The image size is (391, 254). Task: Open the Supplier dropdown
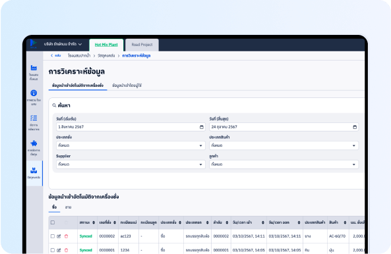(x=131, y=165)
